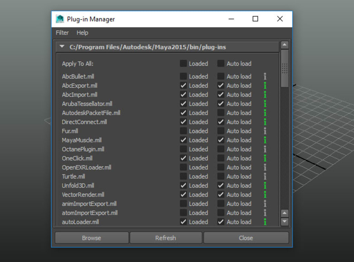The image size is (354, 262).
Task: Click Refresh to reload plugin list
Action: (x=166, y=238)
